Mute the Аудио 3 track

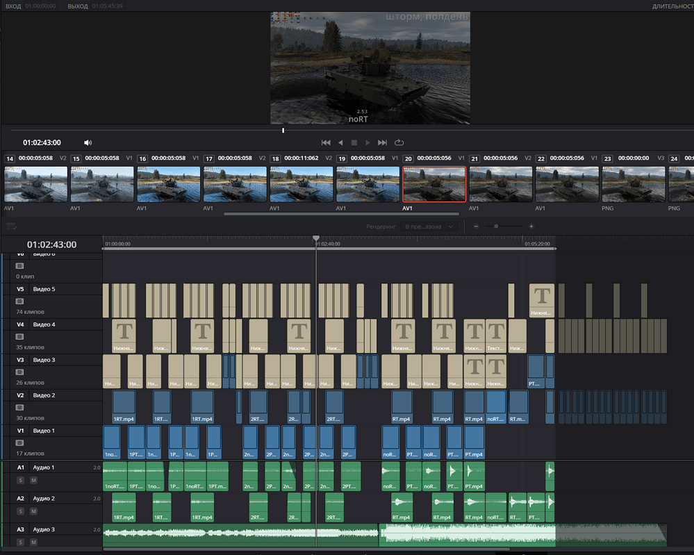tap(33, 542)
